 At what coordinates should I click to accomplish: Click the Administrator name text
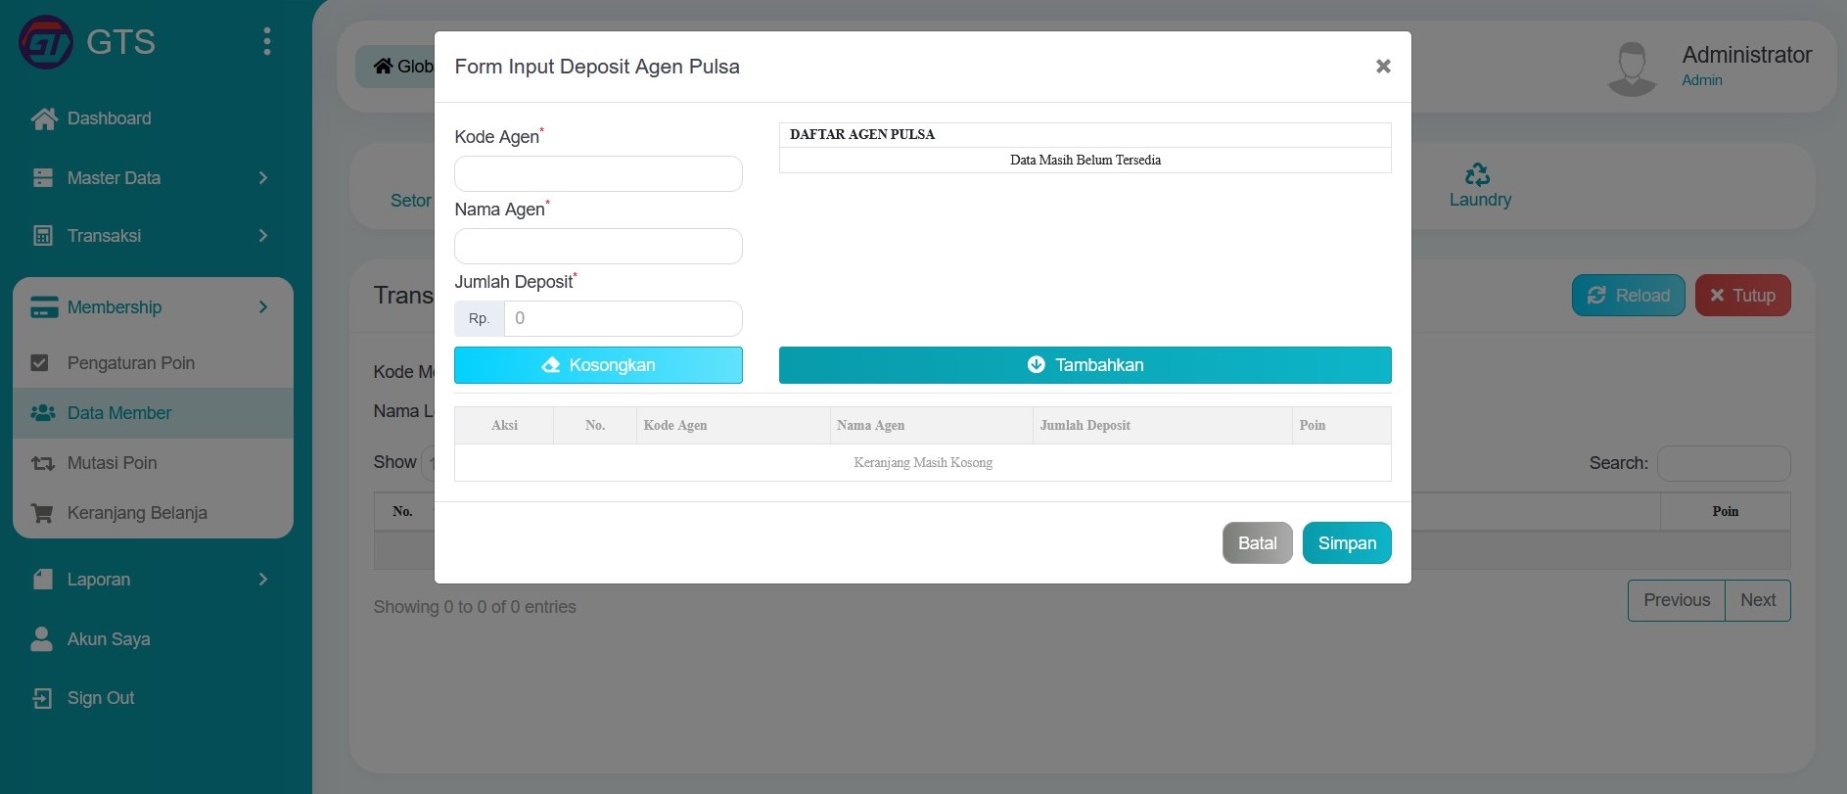1747,55
